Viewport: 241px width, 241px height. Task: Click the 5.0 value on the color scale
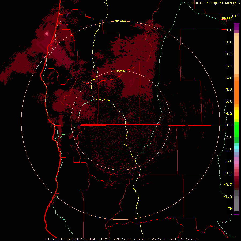[x=229, y=101]
